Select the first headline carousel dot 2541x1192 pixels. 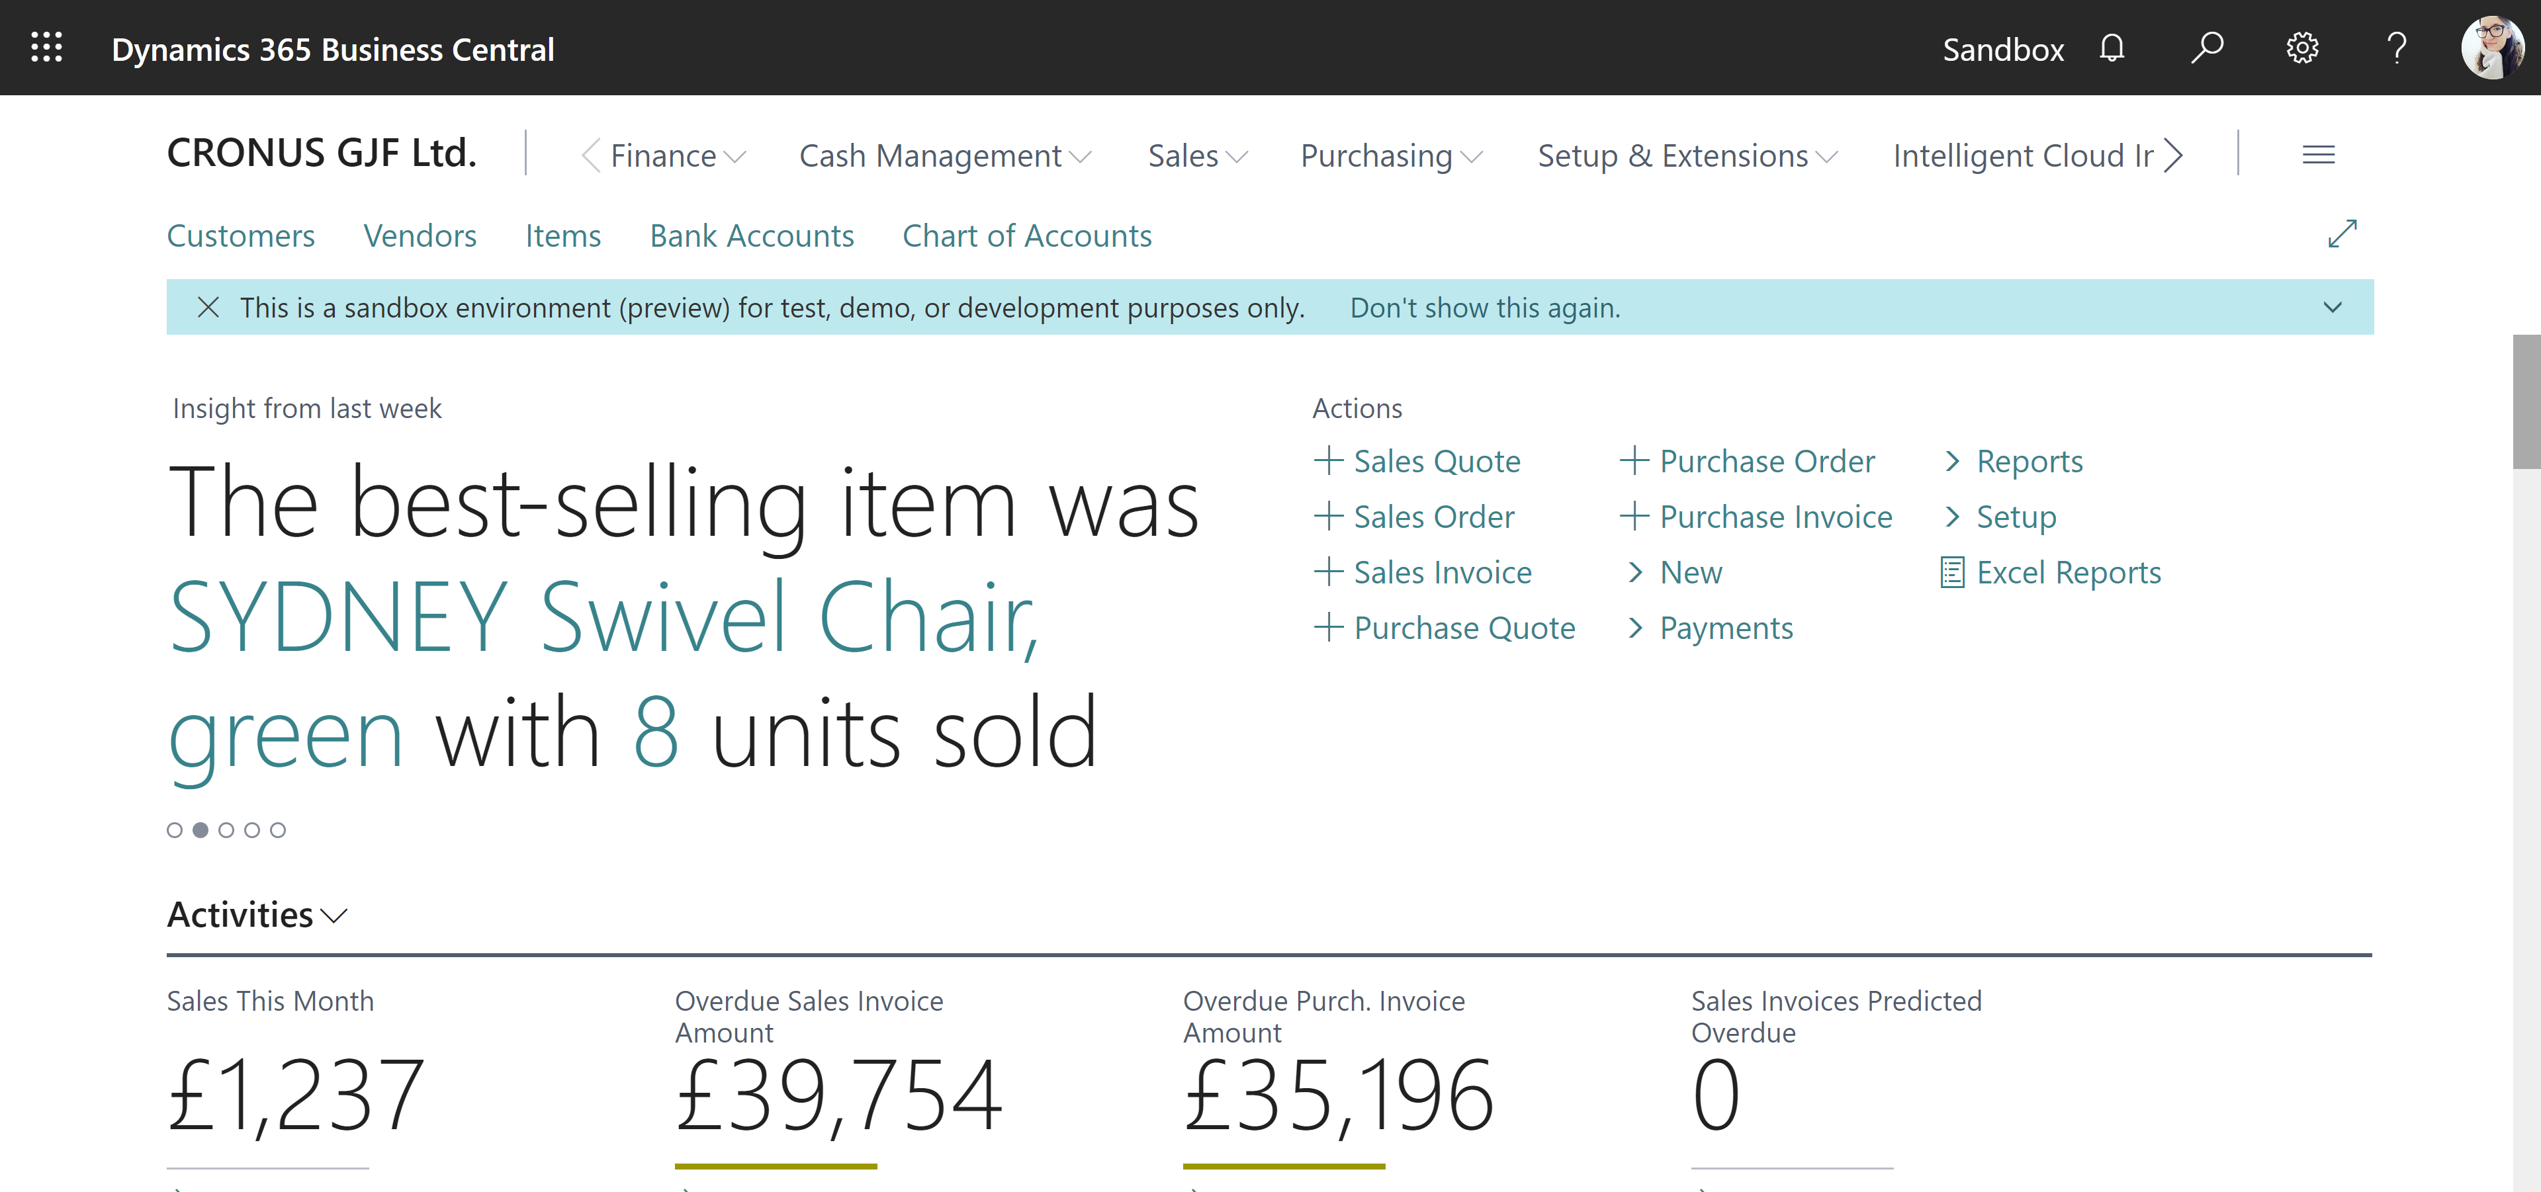click(175, 830)
